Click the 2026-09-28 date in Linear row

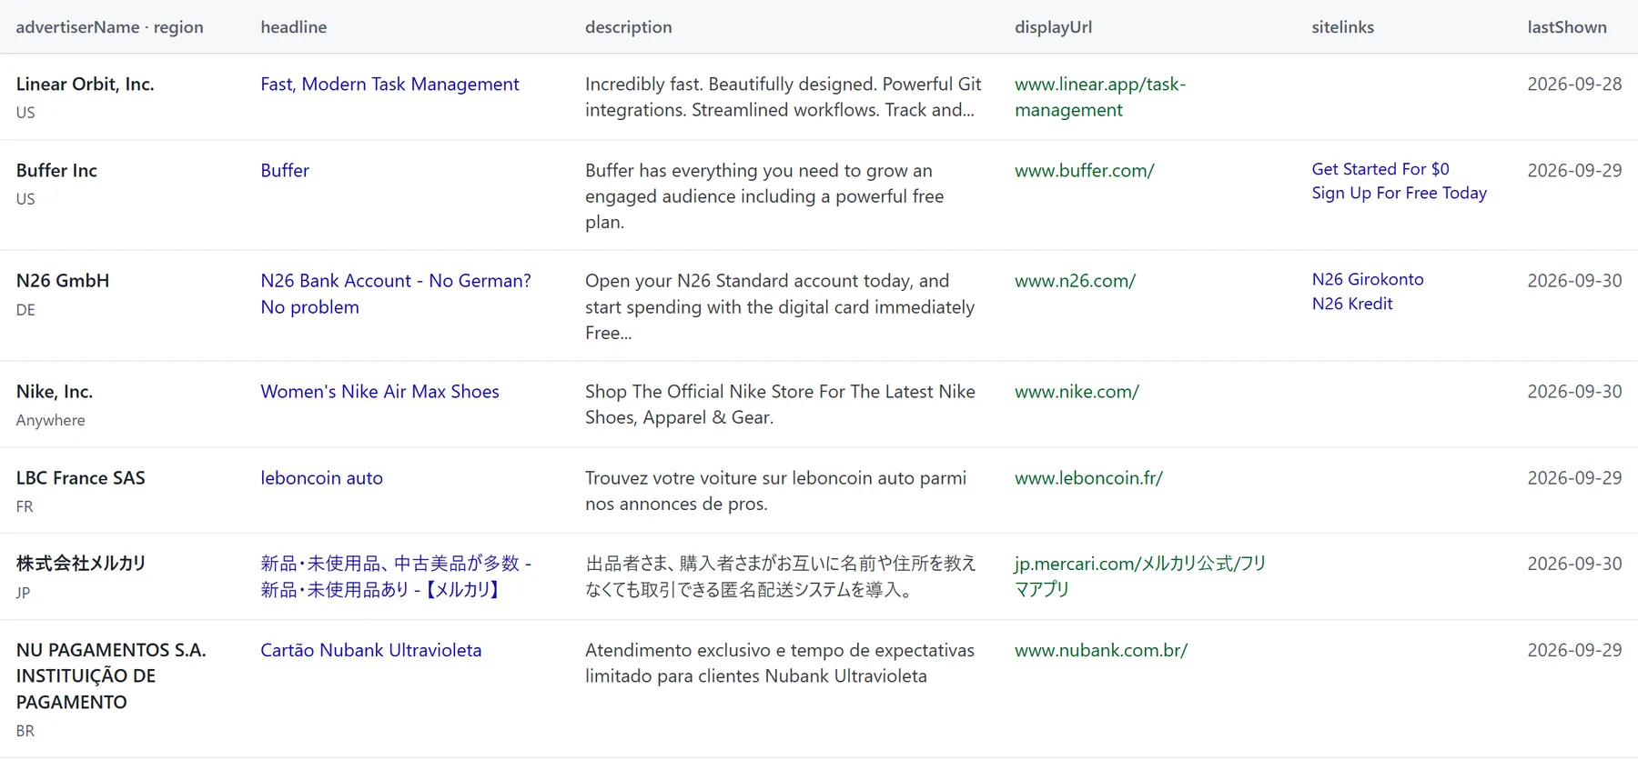pyautogui.click(x=1574, y=85)
